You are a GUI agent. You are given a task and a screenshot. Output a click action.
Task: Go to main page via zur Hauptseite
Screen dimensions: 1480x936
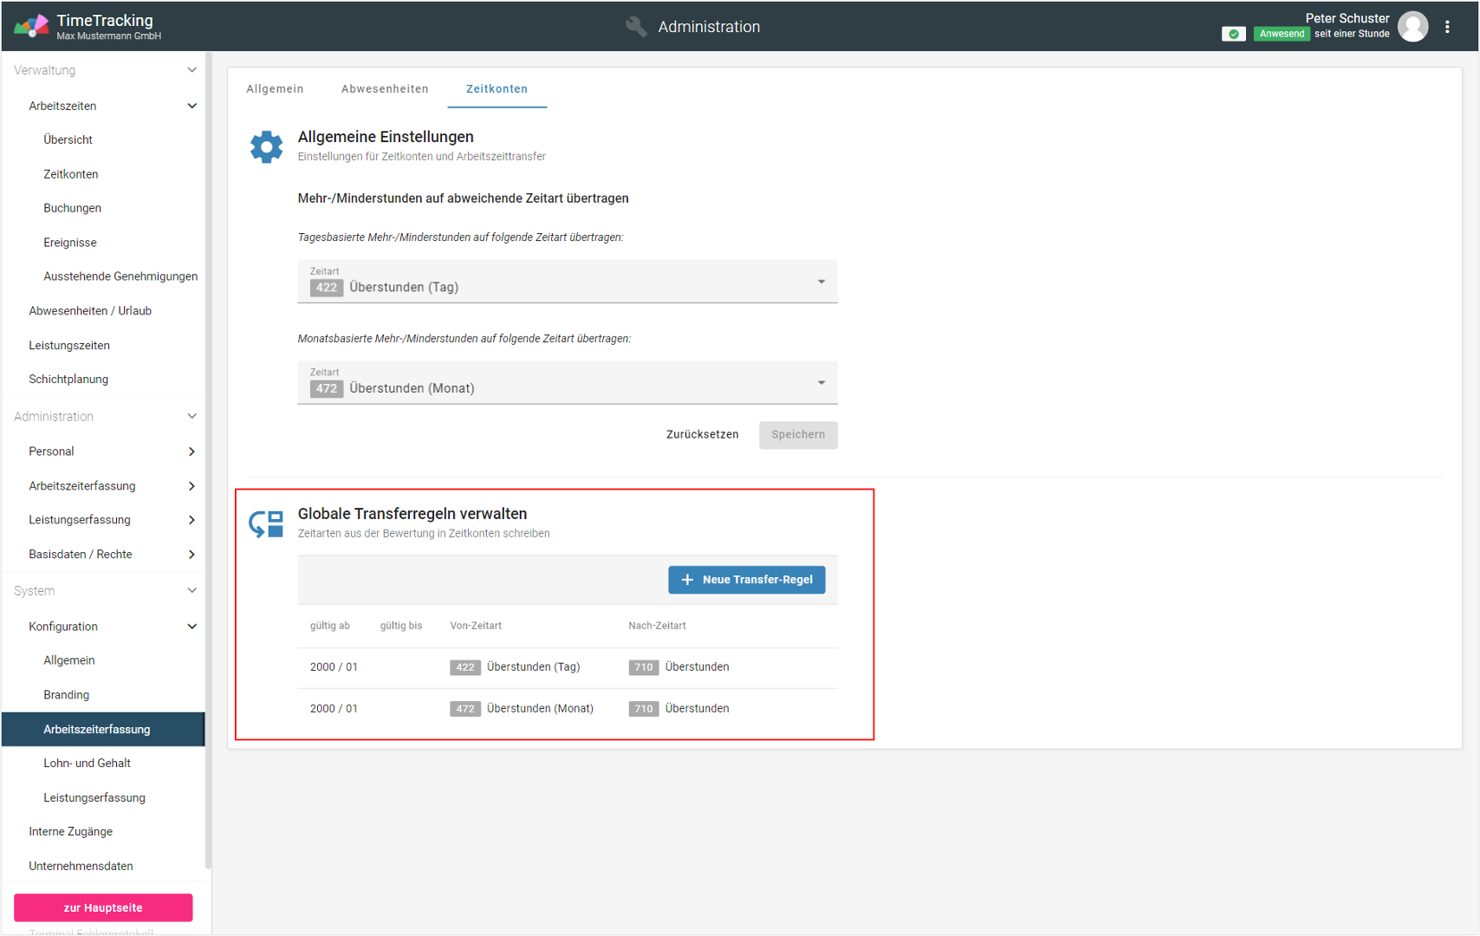click(103, 907)
